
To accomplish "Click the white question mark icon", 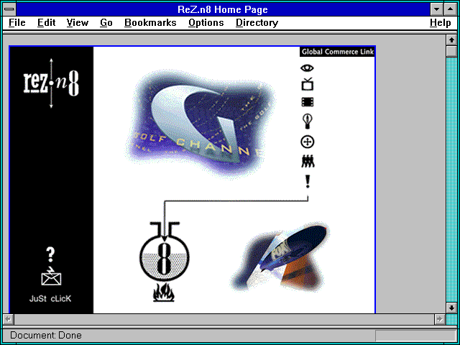I will (x=50, y=254).
